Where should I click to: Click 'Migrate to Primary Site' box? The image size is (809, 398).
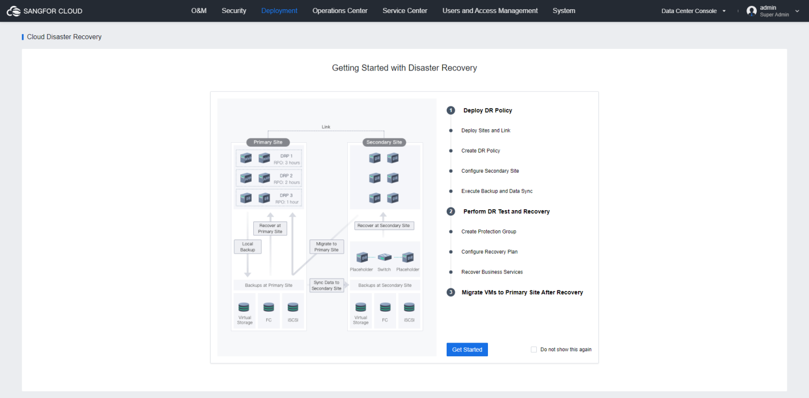pos(326,247)
